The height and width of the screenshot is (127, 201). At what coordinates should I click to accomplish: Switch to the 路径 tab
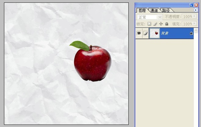(x=166, y=10)
